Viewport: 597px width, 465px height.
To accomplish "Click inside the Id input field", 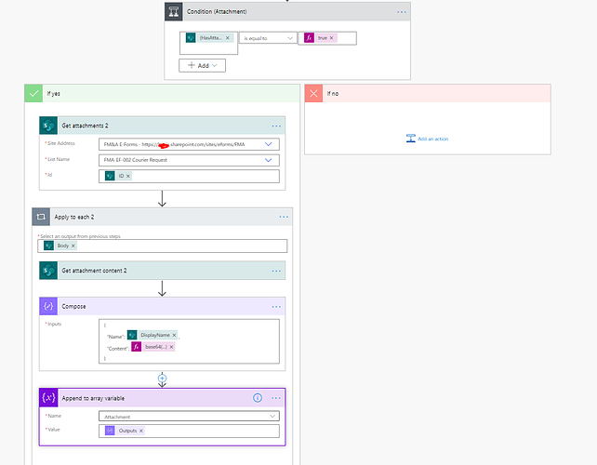I will 189,176.
